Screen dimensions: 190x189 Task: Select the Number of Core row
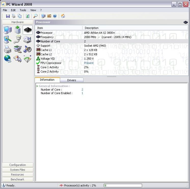[112, 41]
